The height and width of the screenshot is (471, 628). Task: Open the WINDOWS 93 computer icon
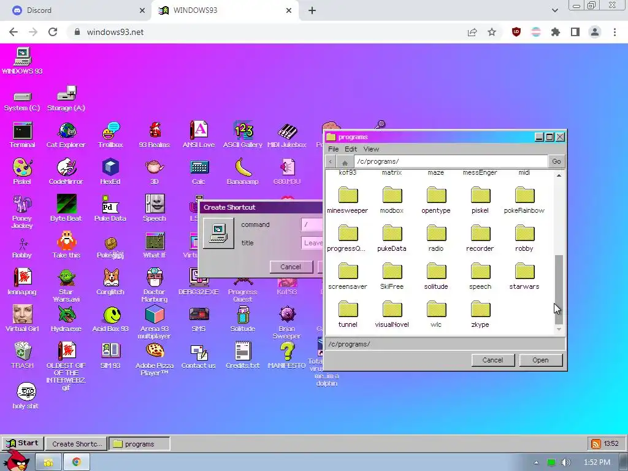tap(23, 61)
